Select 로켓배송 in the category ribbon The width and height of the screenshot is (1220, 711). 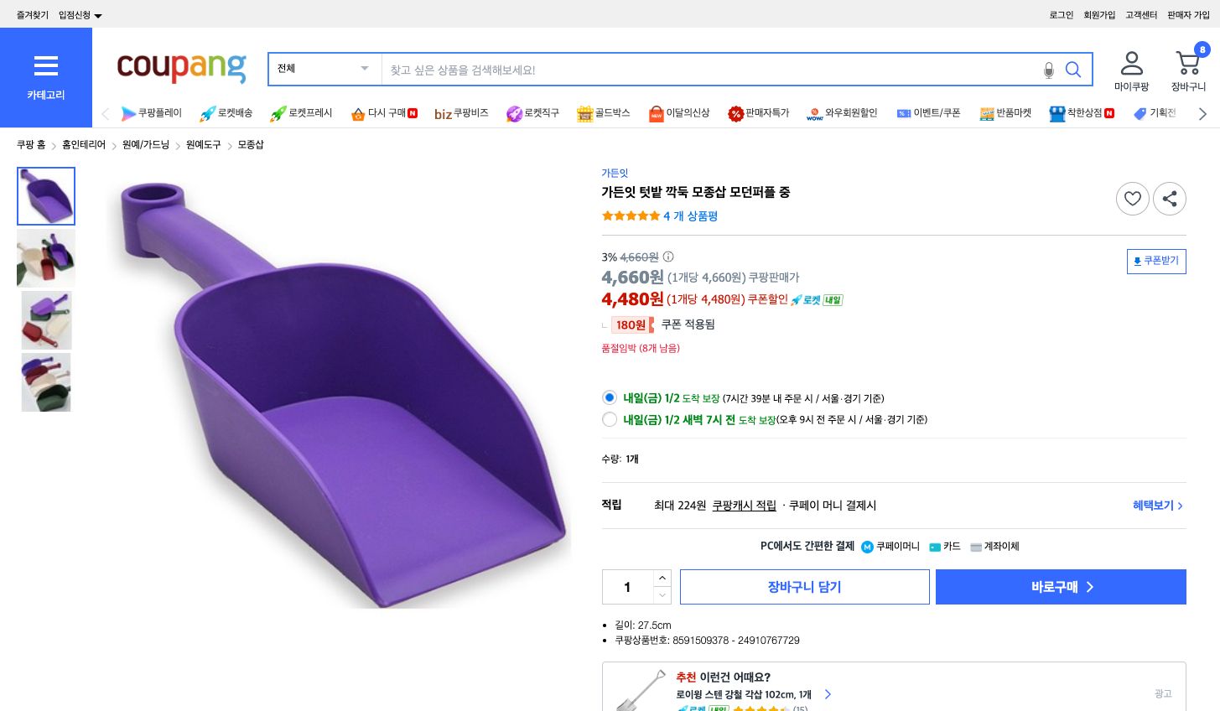pos(226,113)
